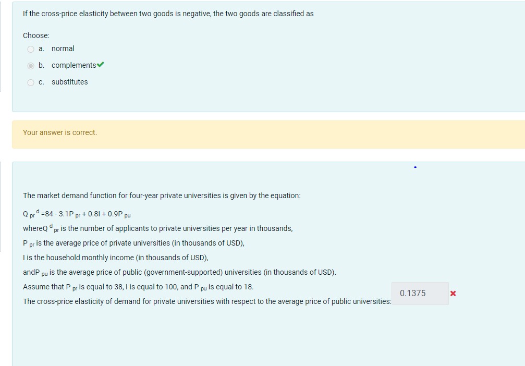Image resolution: width=525 pixels, height=366 pixels.
Task: Click the demand function equation line
Action: [76, 213]
